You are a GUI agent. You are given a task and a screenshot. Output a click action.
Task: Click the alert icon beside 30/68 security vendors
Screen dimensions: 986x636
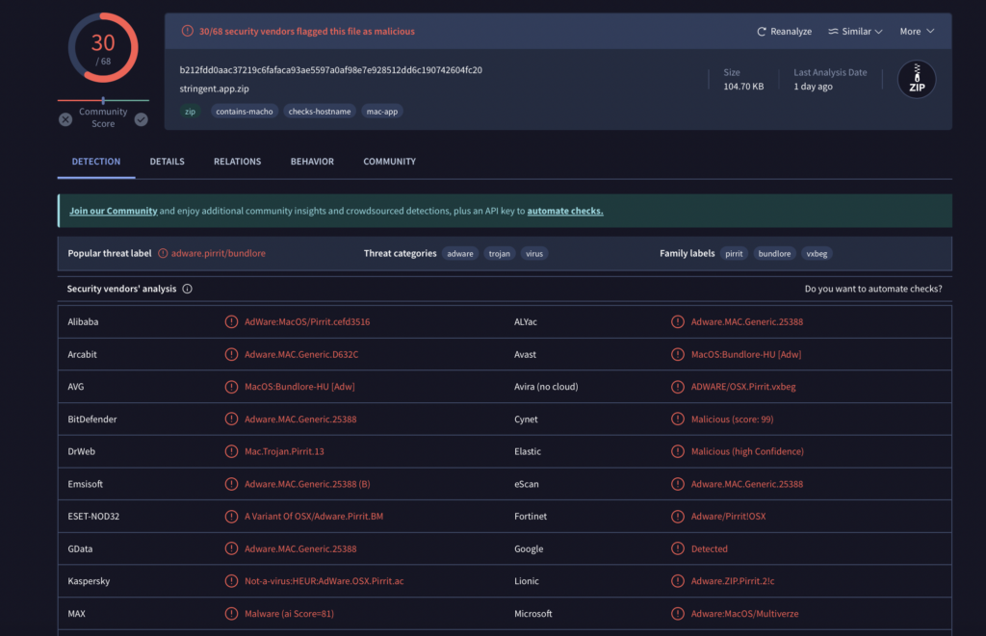click(188, 31)
